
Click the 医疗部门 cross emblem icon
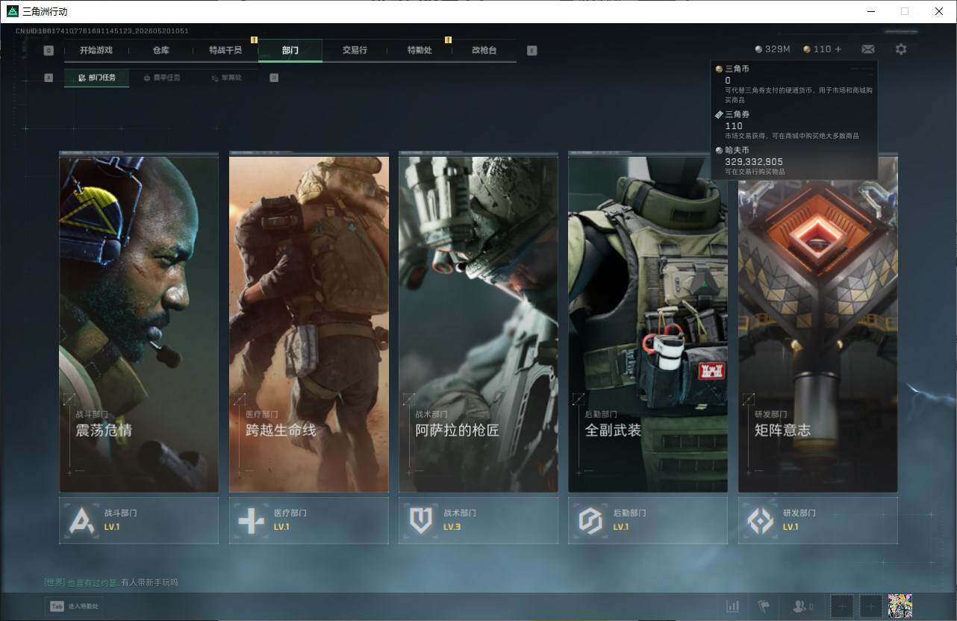[x=251, y=520]
